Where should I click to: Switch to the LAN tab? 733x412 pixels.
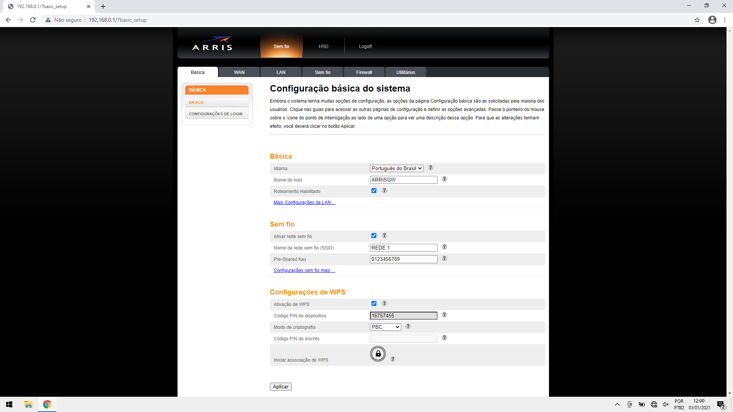point(281,72)
